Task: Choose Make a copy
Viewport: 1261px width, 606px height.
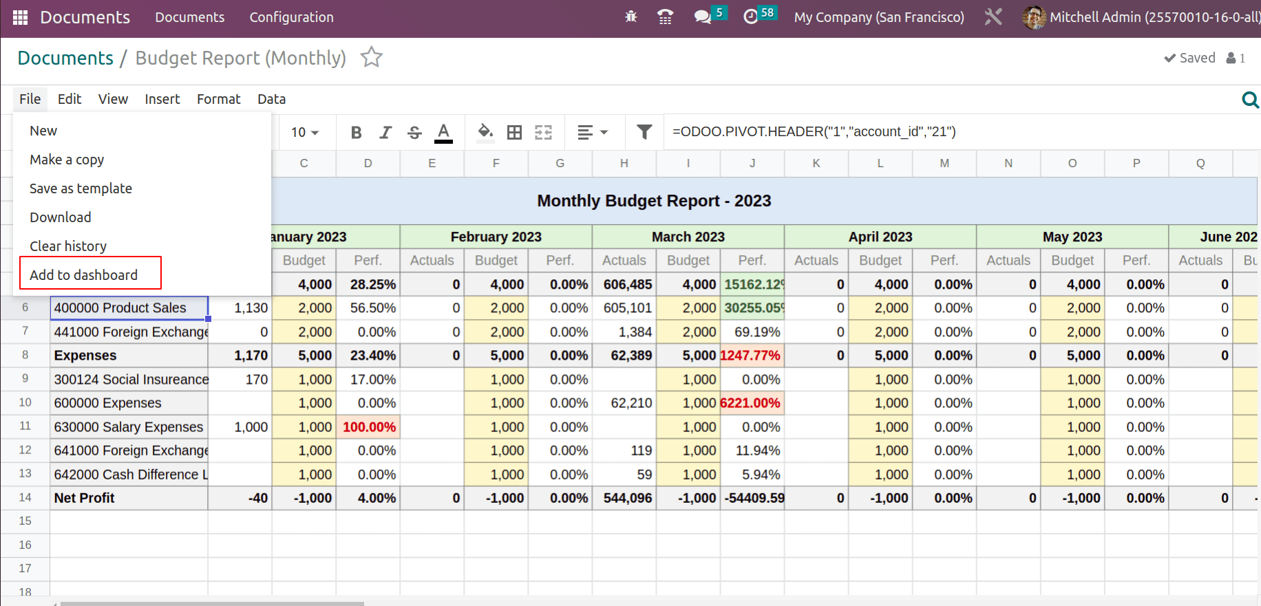Action: pyautogui.click(x=142, y=160)
